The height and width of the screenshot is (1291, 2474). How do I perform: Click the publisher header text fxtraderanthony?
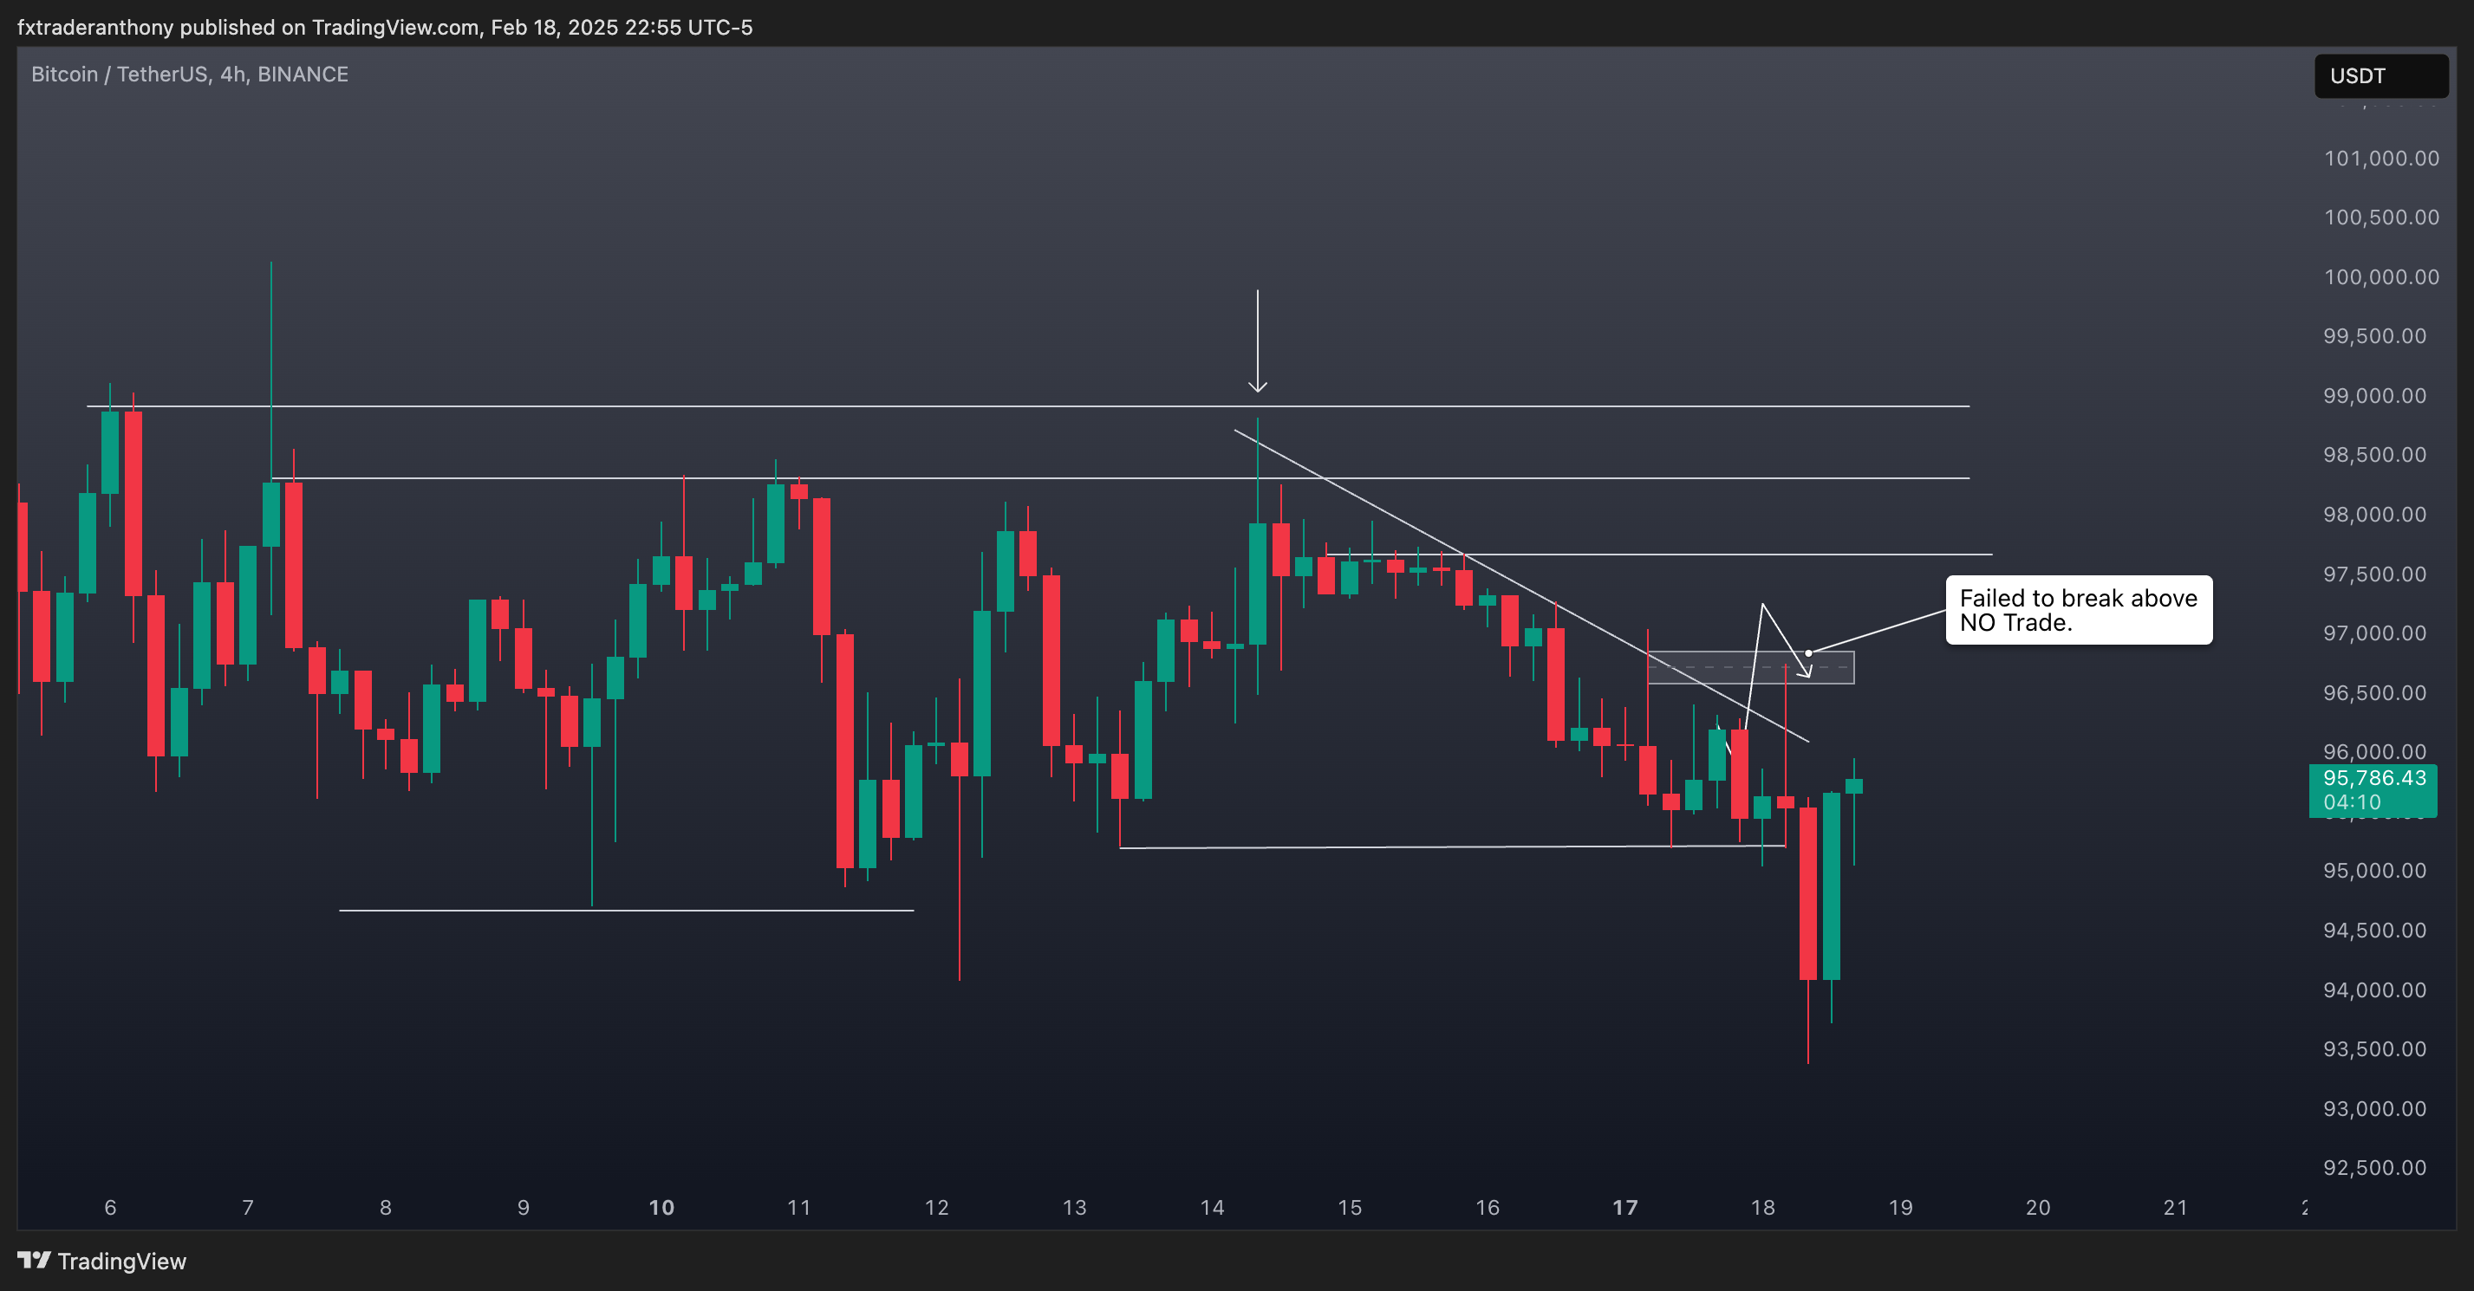(x=95, y=27)
